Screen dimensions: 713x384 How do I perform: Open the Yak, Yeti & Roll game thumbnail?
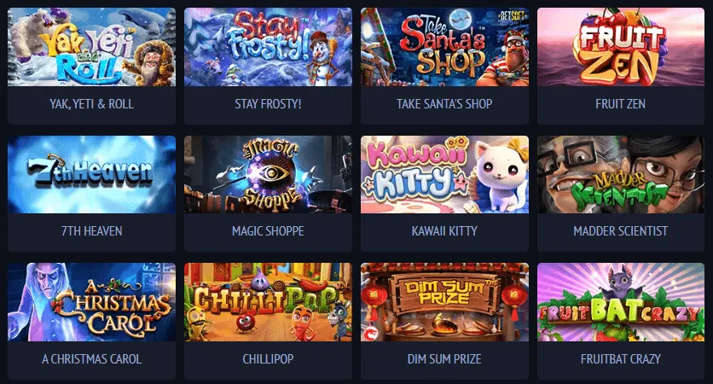tap(91, 47)
